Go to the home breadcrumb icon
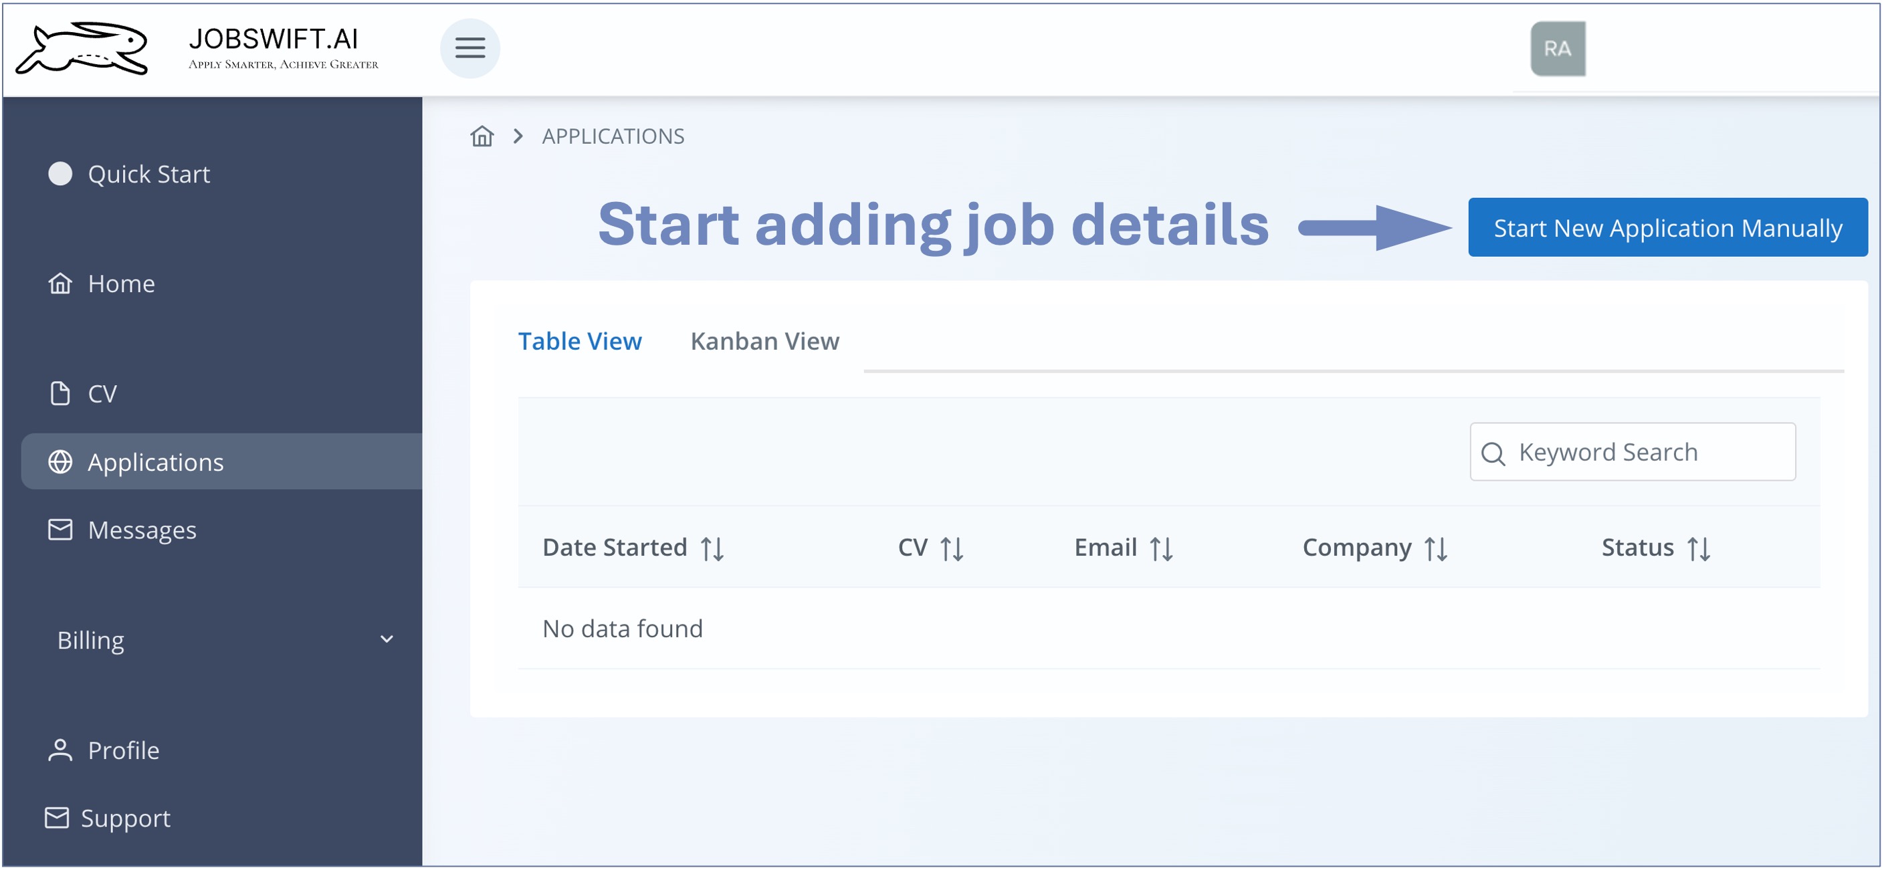Image resolution: width=1882 pixels, height=870 pixels. coord(482,136)
